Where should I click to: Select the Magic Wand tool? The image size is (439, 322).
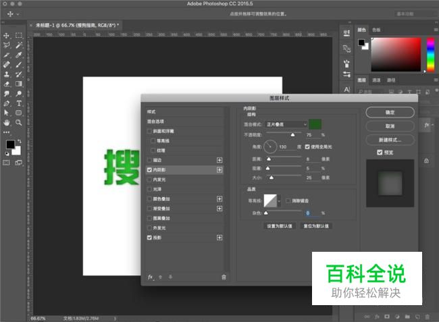coord(18,45)
